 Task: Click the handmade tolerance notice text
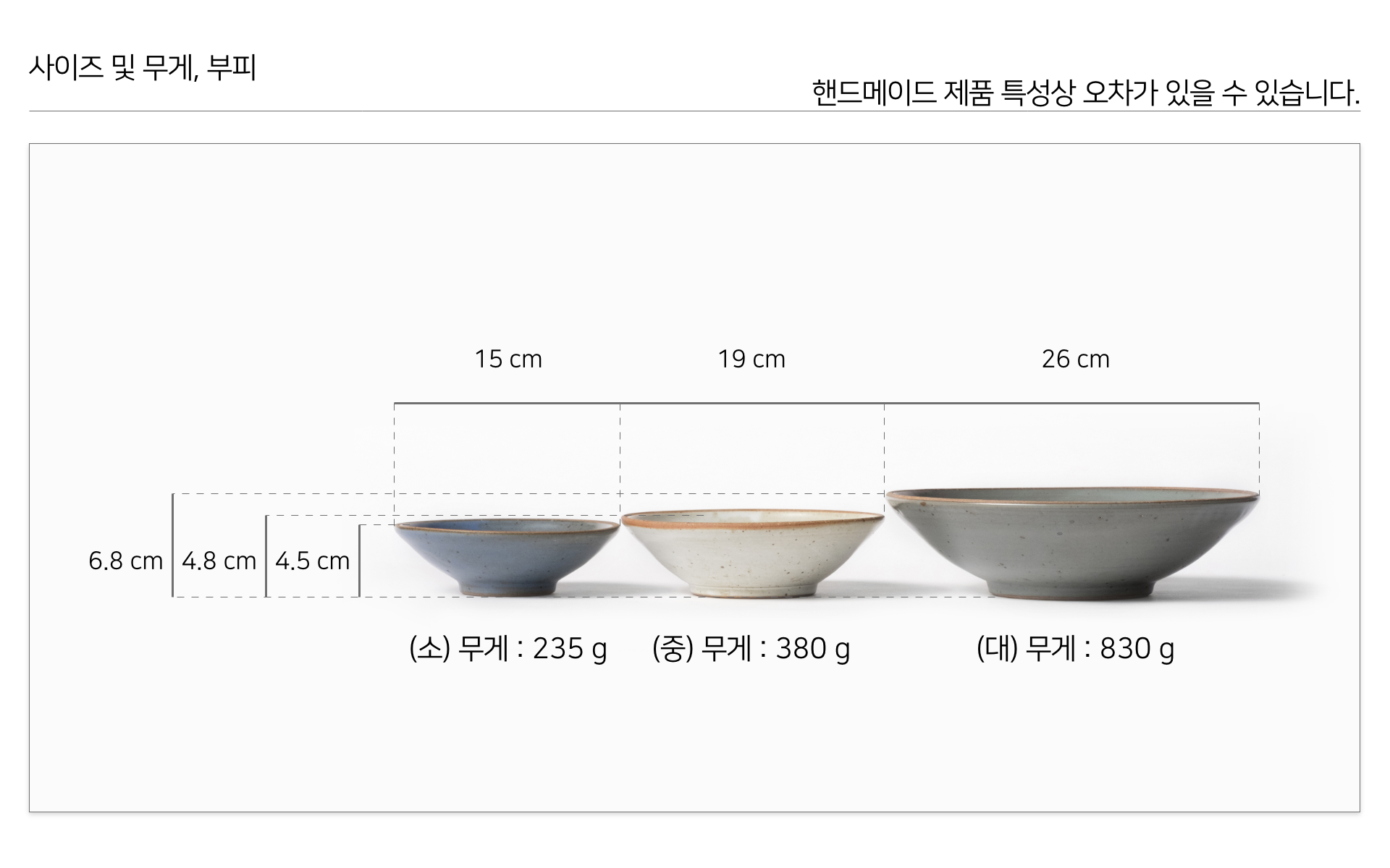click(x=1085, y=93)
